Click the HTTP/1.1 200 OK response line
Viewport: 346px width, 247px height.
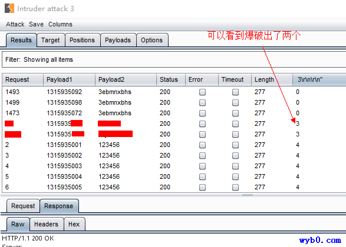click(28, 238)
